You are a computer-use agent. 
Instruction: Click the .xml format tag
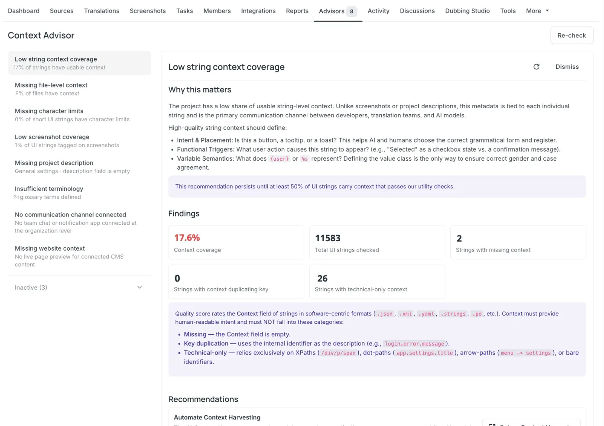click(x=406, y=314)
